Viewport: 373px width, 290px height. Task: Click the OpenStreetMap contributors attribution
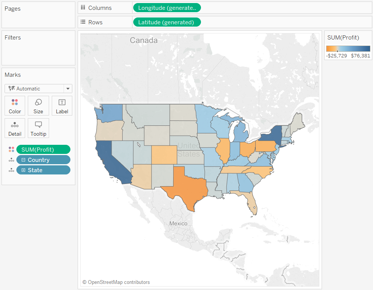pos(116,282)
